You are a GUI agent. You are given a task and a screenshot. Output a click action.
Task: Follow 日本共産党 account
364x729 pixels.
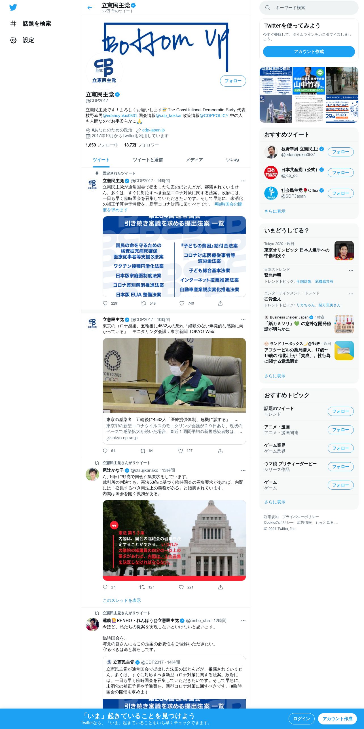point(340,173)
